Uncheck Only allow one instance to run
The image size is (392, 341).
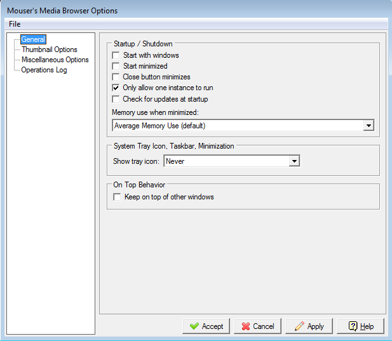point(116,88)
